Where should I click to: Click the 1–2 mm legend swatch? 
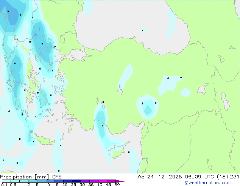point(24,181)
